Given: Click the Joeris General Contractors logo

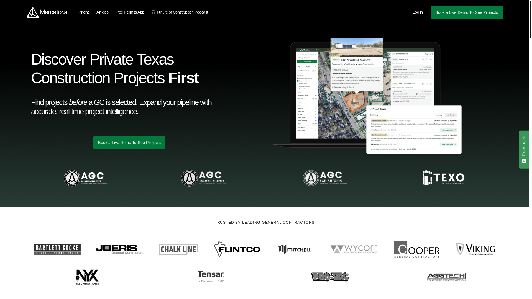Looking at the screenshot, I should coord(120,249).
